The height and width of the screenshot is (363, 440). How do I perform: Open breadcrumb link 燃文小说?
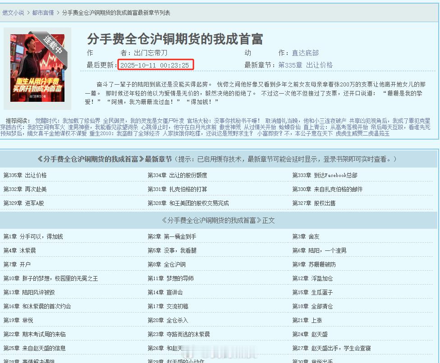13,14
